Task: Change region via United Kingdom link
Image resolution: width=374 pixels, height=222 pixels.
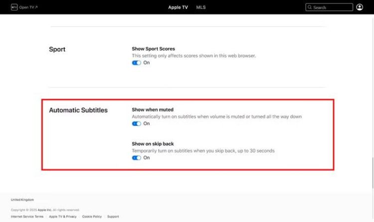Action: click(22, 200)
